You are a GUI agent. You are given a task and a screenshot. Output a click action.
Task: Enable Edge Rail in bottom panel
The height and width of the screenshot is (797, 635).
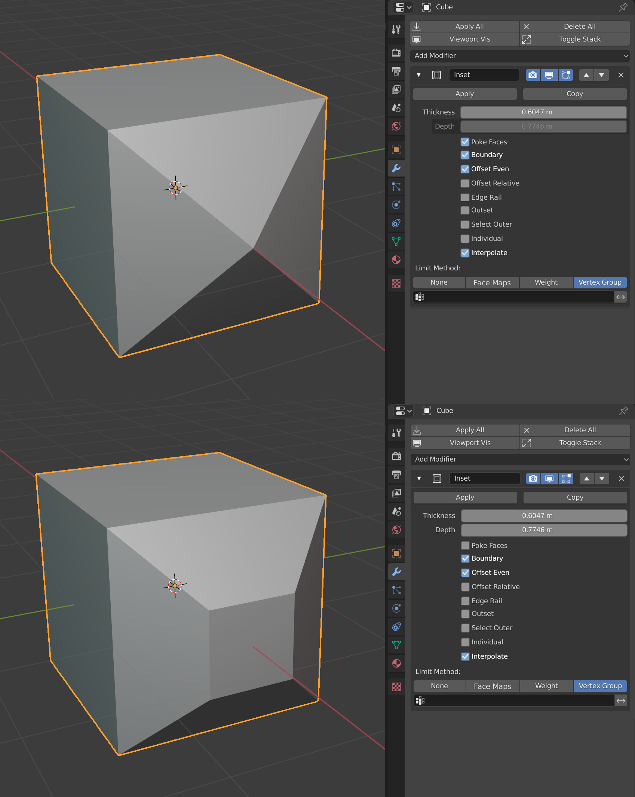465,601
